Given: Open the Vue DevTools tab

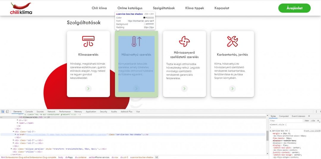Looking at the screenshot, I should tap(138, 112).
